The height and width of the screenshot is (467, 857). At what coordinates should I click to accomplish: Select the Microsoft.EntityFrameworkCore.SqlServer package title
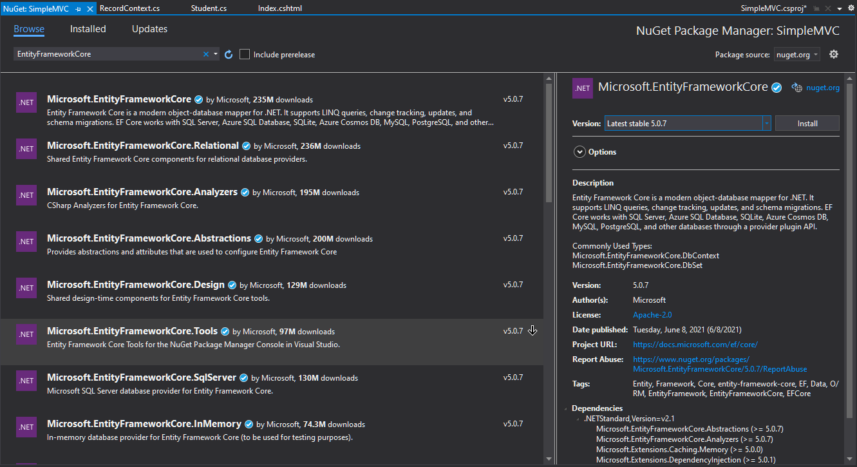click(142, 377)
